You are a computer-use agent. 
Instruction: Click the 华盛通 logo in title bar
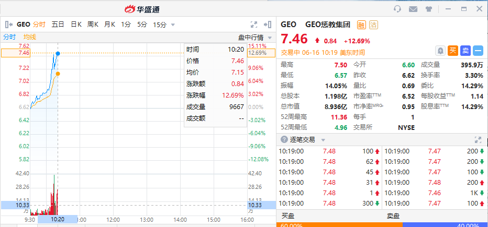[142, 9]
